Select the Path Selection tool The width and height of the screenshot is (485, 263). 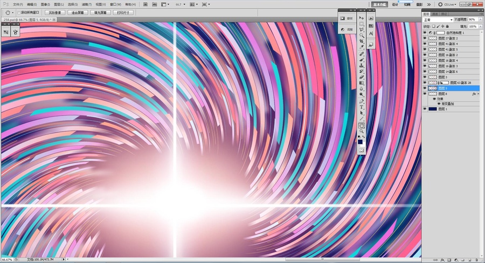[x=361, y=113]
